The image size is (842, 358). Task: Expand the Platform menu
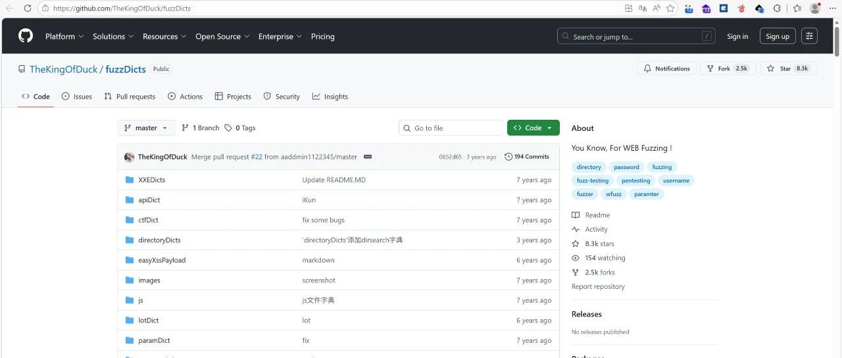(64, 36)
